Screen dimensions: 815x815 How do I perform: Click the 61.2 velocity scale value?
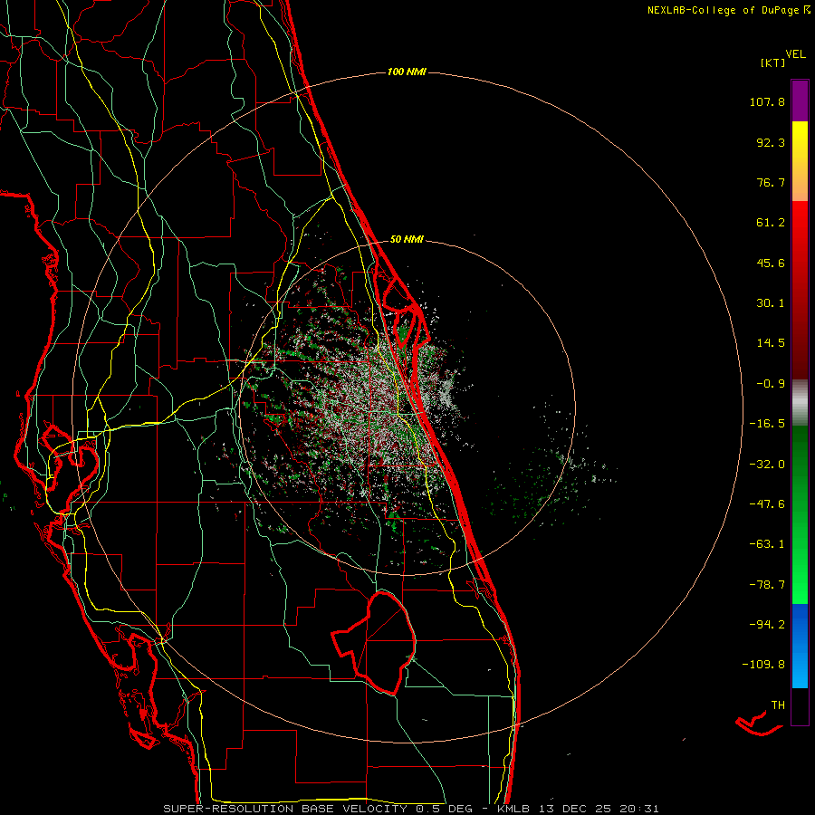click(771, 223)
